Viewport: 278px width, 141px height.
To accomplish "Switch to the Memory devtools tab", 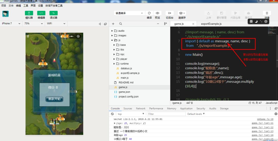I will pyautogui.click(x=172, y=108).
